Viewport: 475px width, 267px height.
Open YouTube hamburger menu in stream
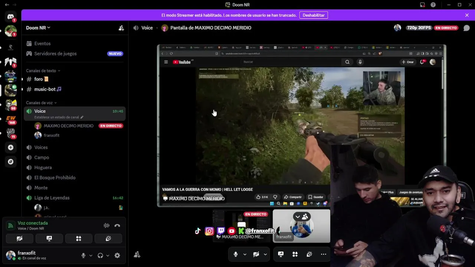click(x=166, y=62)
